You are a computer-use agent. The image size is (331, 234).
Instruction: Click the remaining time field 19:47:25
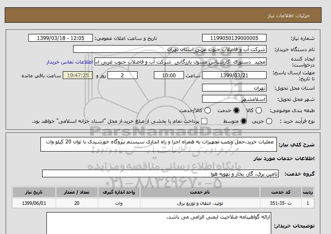78,75
